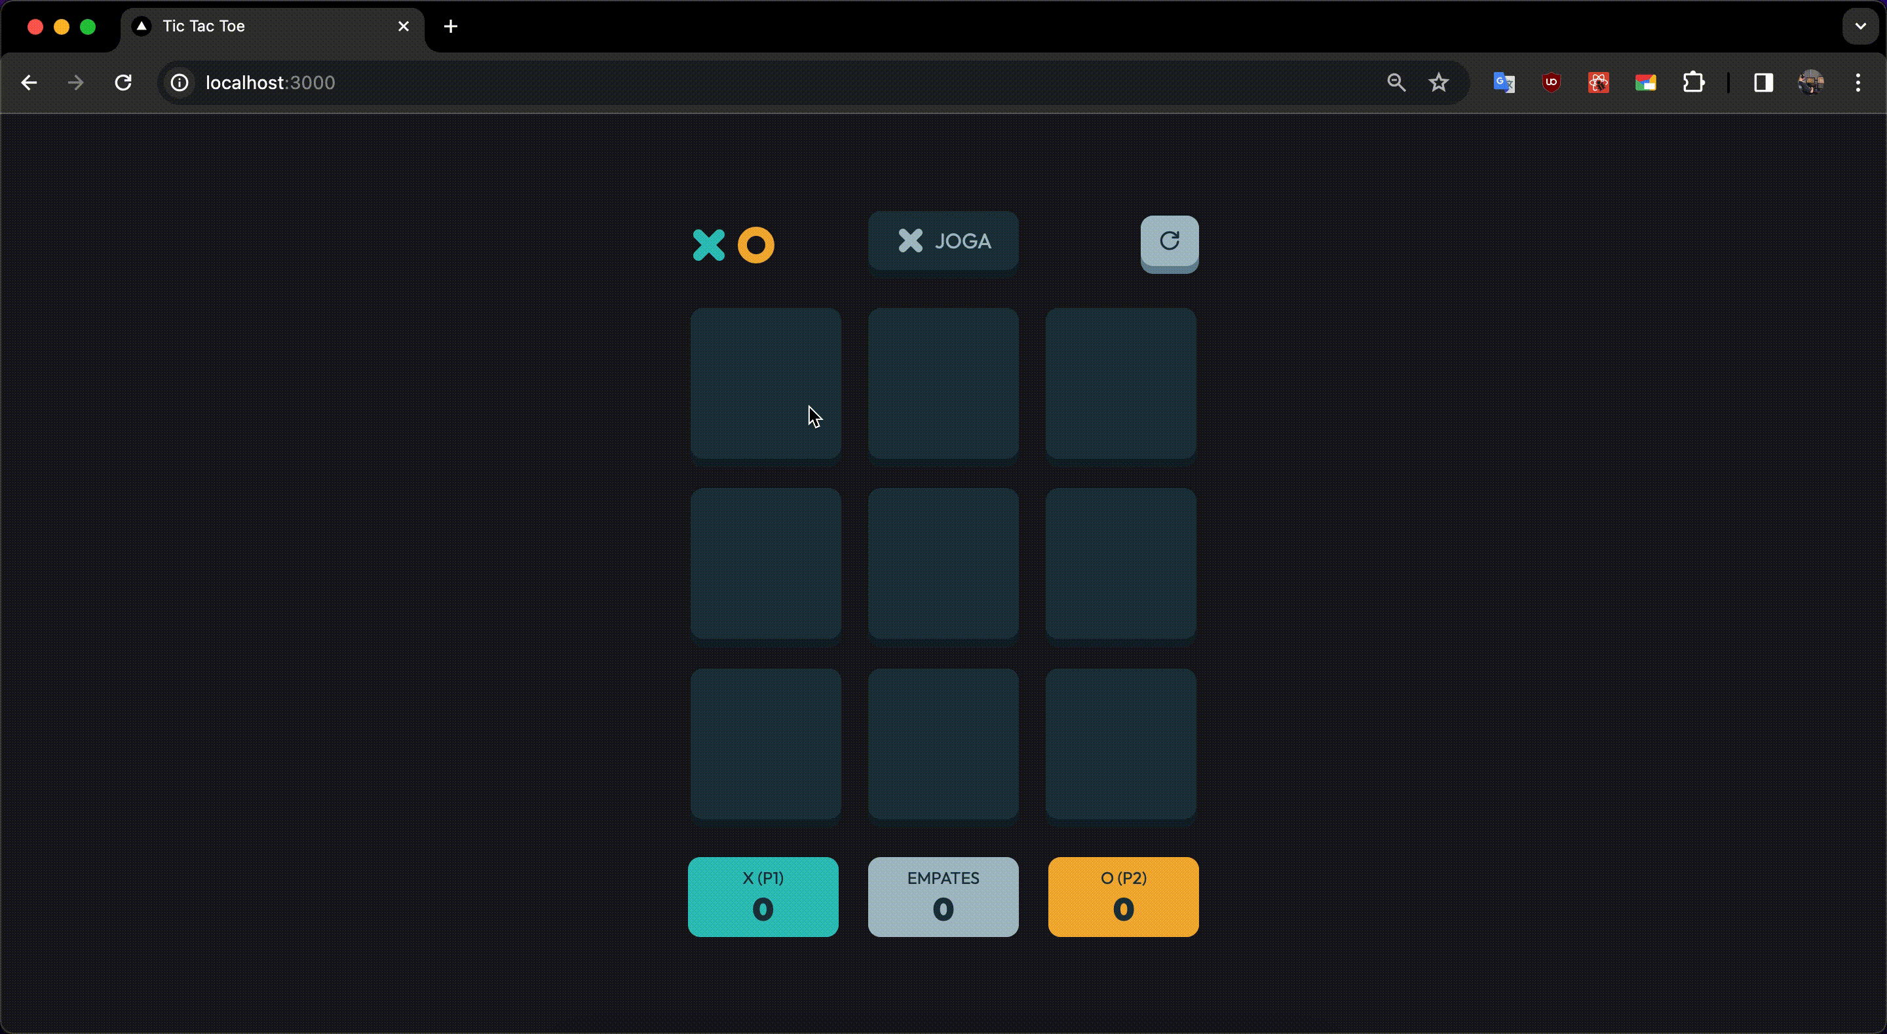Screen dimensions: 1887x1034
Task: Click the restart game button
Action: click(1169, 242)
